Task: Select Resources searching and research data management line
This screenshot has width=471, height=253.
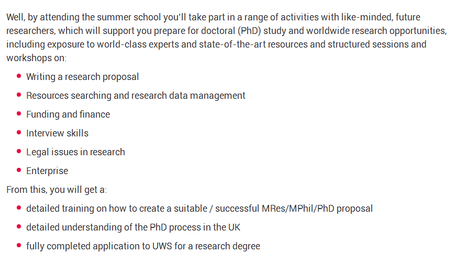Action: (x=136, y=96)
